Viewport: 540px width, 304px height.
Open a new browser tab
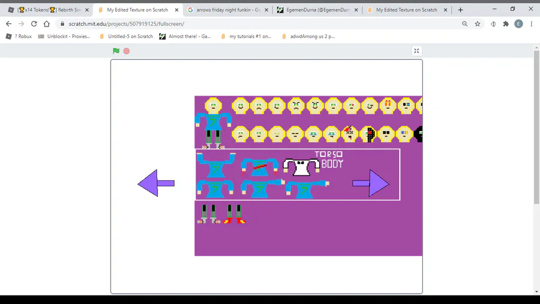pos(460,10)
